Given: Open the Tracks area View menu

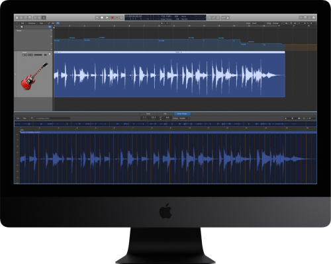Looking at the screenshot, I should (x=42, y=23).
